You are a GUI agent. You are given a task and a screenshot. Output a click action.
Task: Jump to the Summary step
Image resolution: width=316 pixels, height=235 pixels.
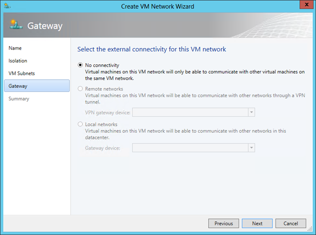click(19, 99)
